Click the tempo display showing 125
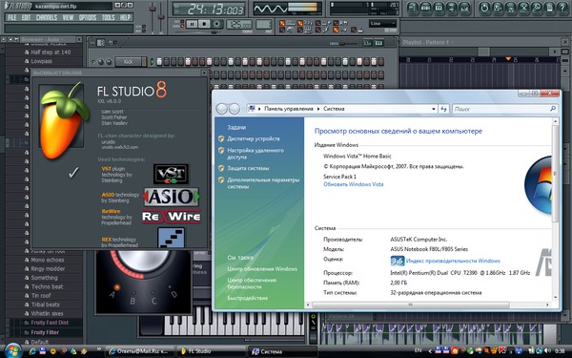 (239, 25)
